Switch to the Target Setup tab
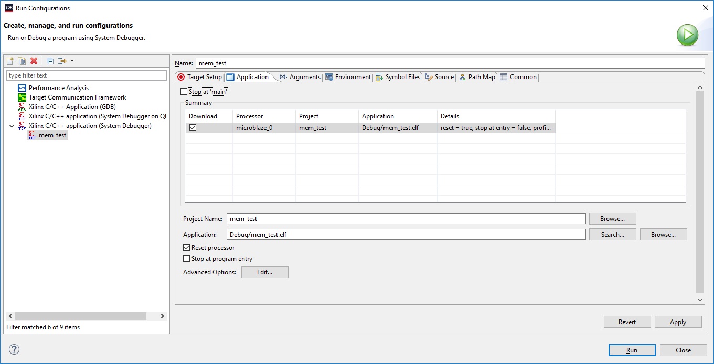Viewport: 714px width, 364px height. (199, 77)
